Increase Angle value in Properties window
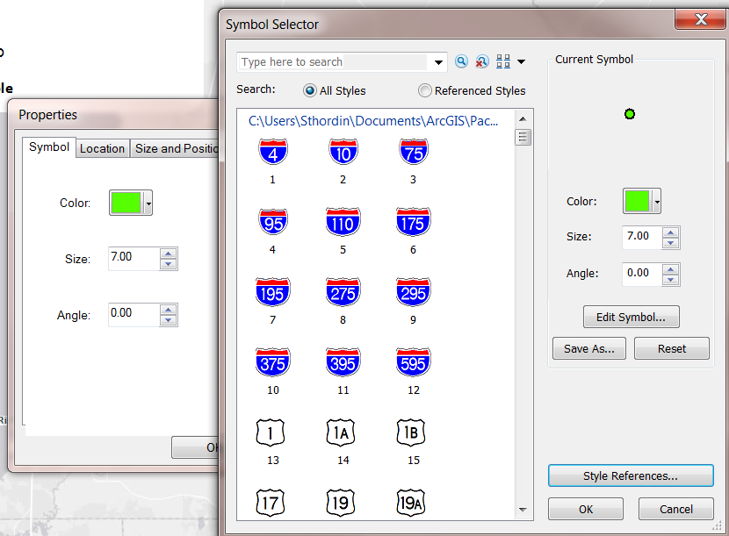729x536 pixels. 169,310
